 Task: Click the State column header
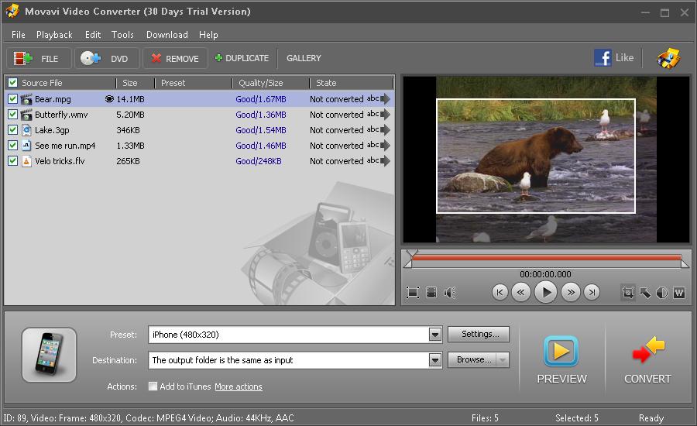click(351, 83)
